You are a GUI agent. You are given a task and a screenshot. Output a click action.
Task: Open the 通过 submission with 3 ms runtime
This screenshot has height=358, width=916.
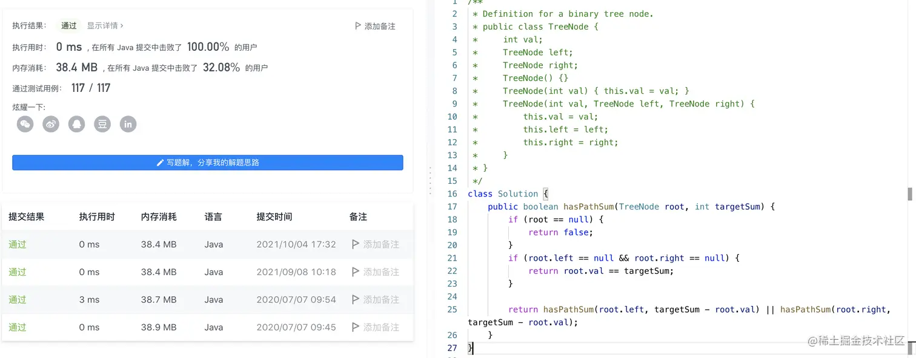pyautogui.click(x=18, y=299)
